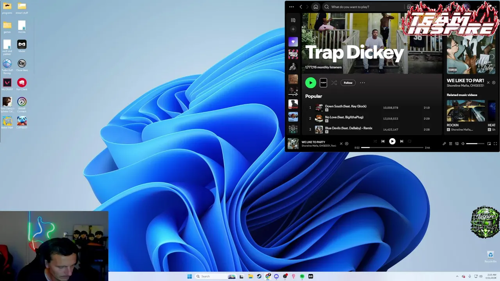
Task: Expand Your Library sidebar
Action: coord(293,20)
